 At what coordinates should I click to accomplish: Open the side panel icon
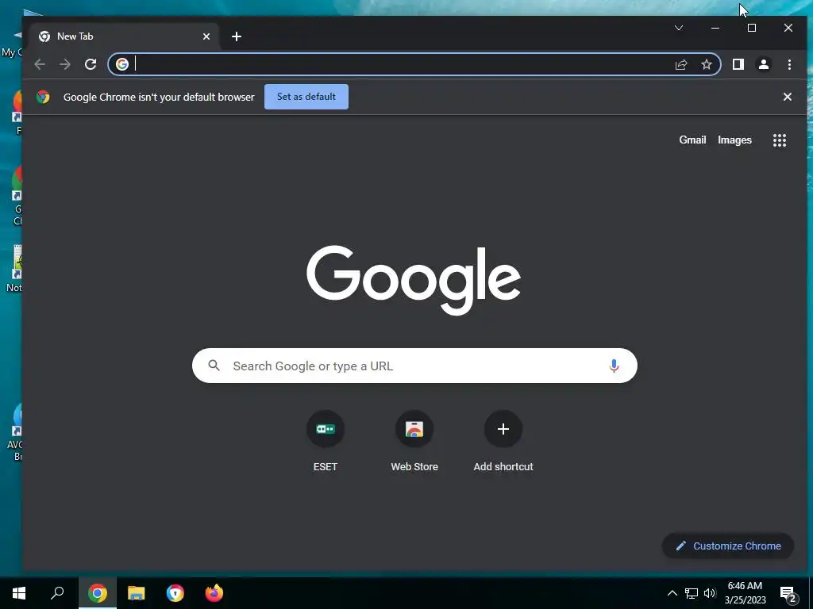738,64
